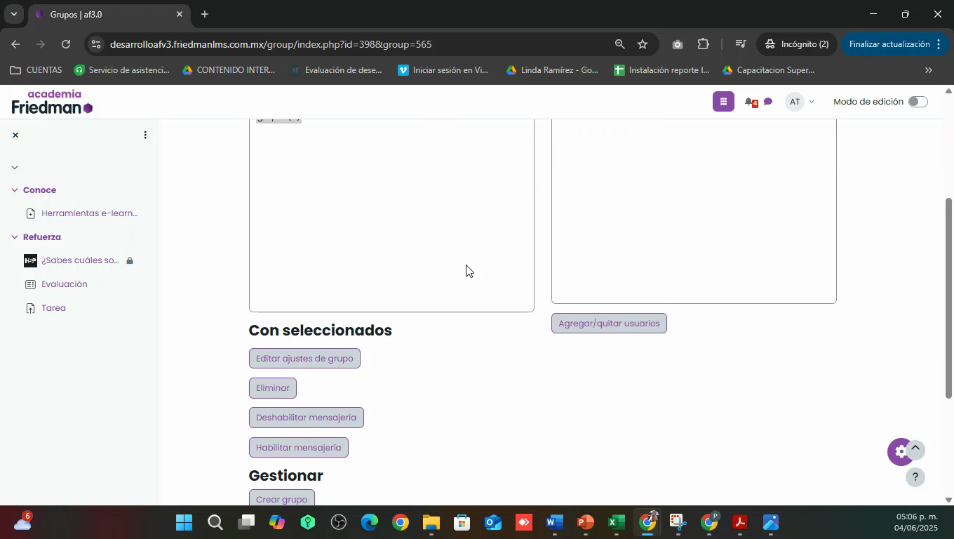Open Chrome extensions puzzle icon
The height and width of the screenshot is (539, 954).
(x=703, y=44)
